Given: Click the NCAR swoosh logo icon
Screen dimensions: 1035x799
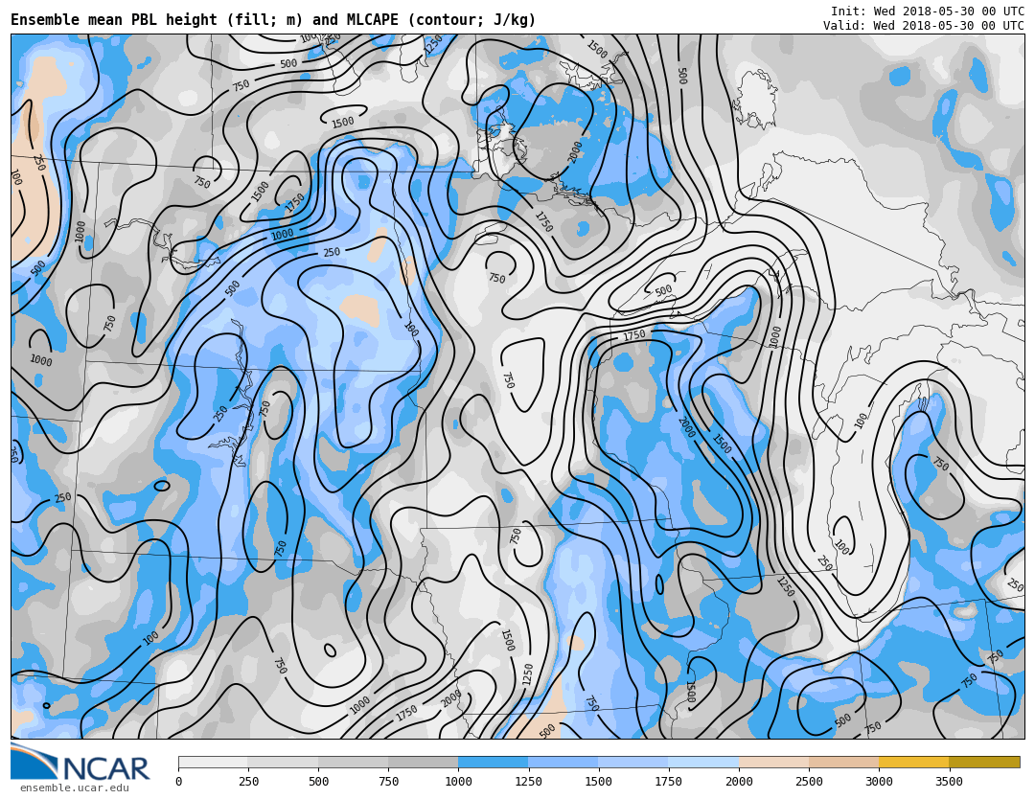Looking at the screenshot, I should click(x=34, y=763).
